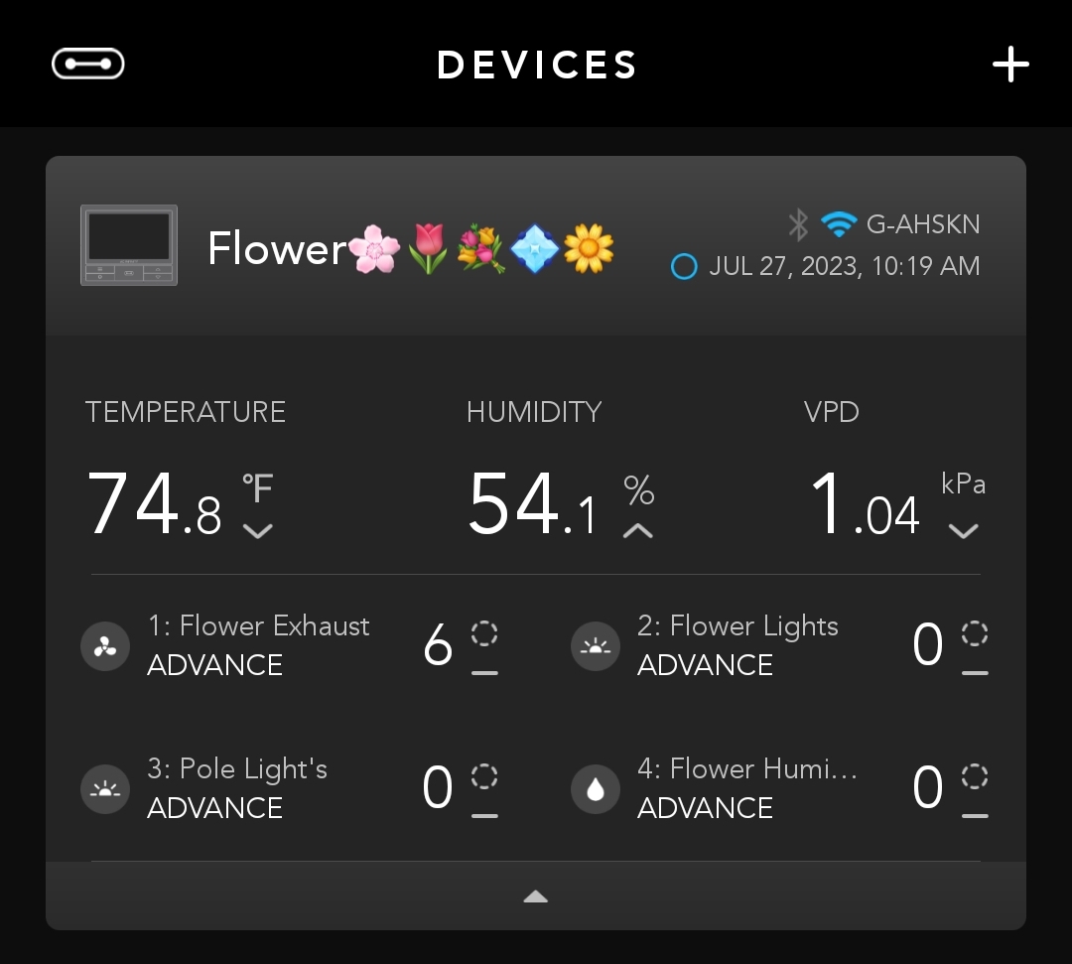Tap the G-AHSKN network name
The width and height of the screenshot is (1072, 964).
point(923,224)
